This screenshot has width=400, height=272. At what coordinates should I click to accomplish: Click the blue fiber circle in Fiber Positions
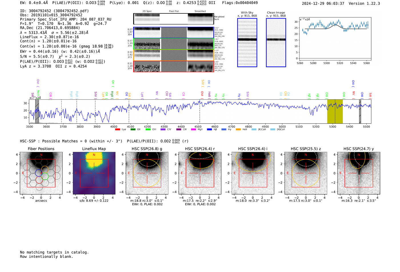click(x=39, y=173)
